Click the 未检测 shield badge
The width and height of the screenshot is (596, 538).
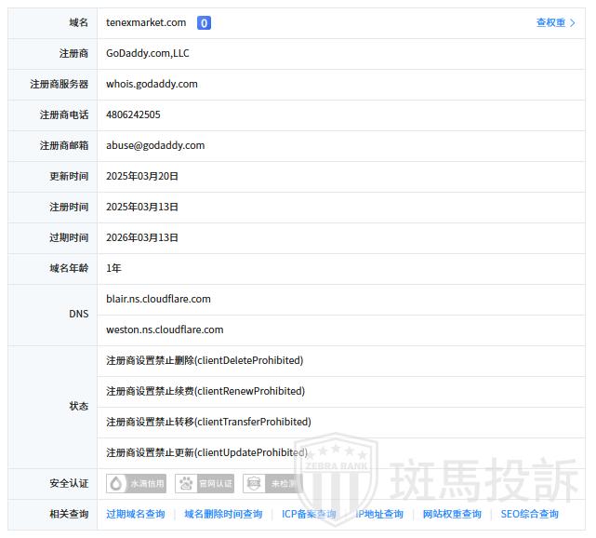coord(272,484)
